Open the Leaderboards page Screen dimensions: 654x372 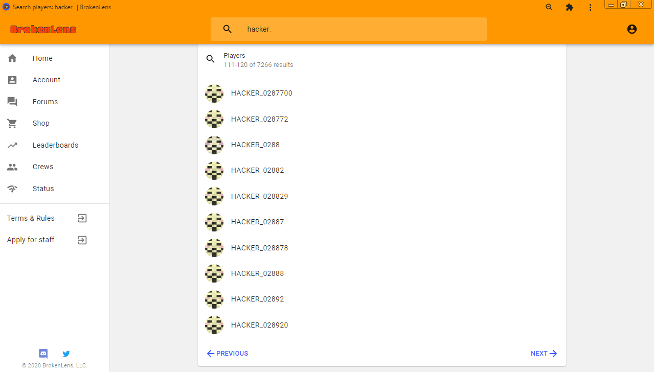tap(55, 145)
